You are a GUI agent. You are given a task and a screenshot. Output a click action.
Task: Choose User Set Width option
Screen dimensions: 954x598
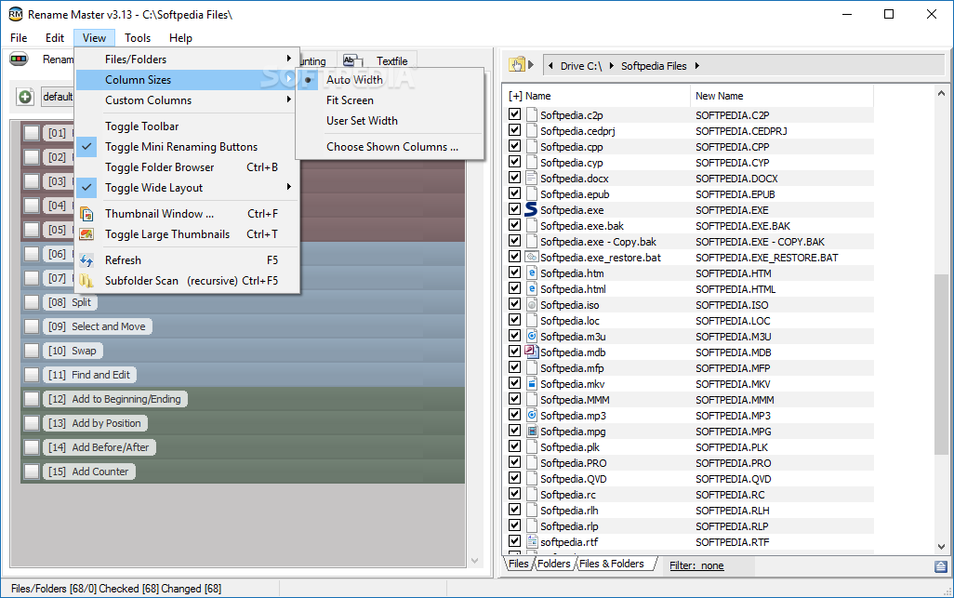pos(362,121)
